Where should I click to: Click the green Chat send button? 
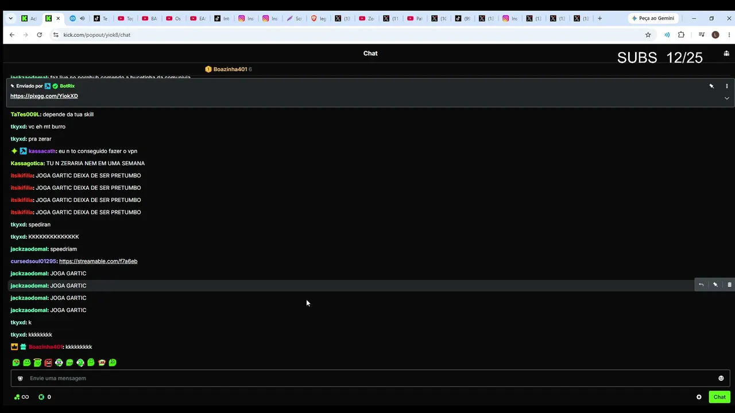[x=719, y=397]
